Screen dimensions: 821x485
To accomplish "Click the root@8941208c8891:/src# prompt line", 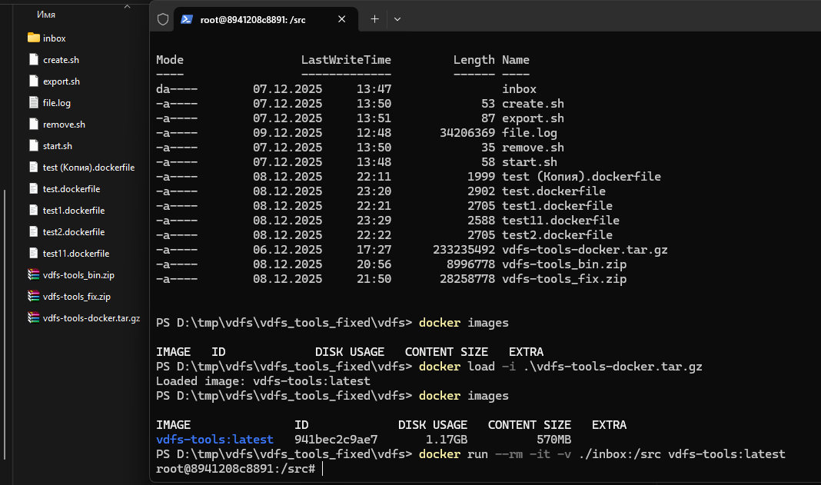I will 236,469.
